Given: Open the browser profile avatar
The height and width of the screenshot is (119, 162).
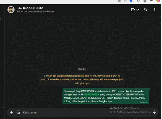Looking at the screenshot, I should [x=145, y=1].
